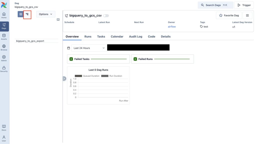Open Docs from the sidebar
Screen dimensions: 256x144
[4, 128]
